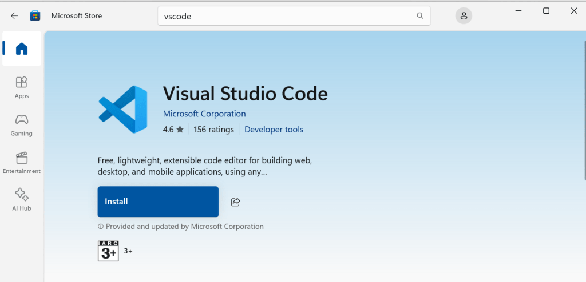Open the Entertainment section
The height and width of the screenshot is (282, 586).
22,162
